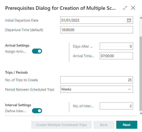The image size is (142, 132).
Task: Click the scrollbar down arrow
Action: pyautogui.click(x=141, y=113)
